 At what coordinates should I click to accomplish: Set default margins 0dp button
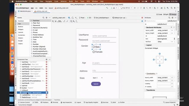(x=59, y=21)
